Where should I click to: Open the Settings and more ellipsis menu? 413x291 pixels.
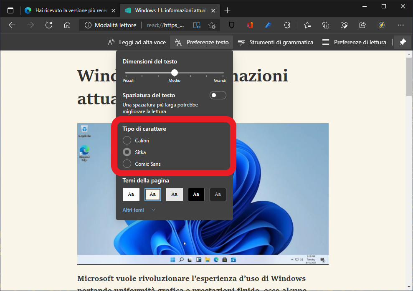point(400,25)
